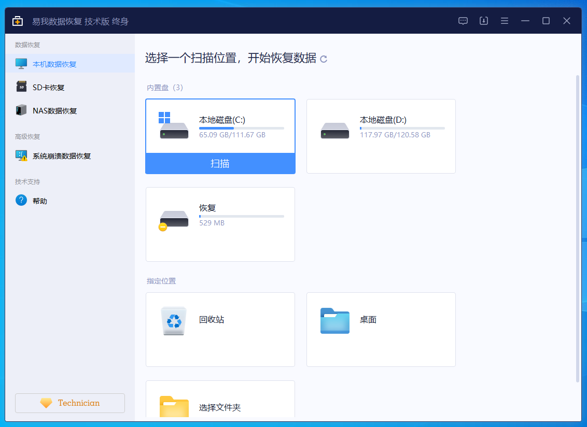Choose the 桌面 folder location
587x427 pixels.
tap(381, 329)
